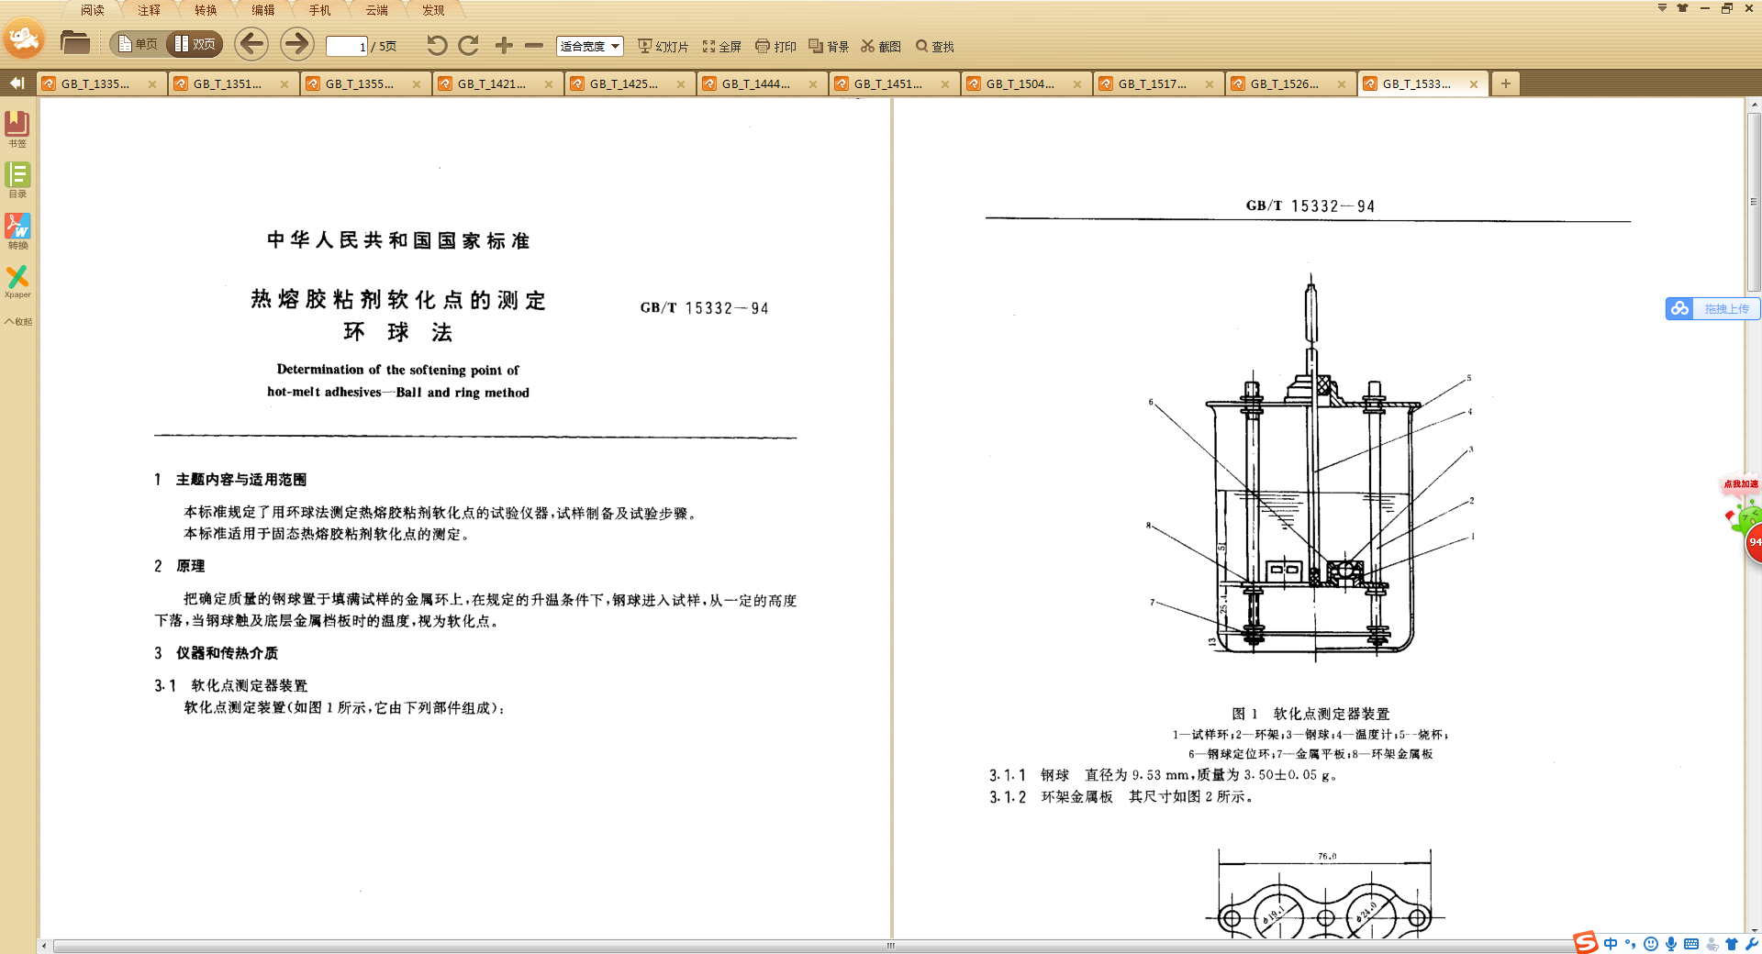
Task: Click the 查找 (find) button
Action: point(934,46)
